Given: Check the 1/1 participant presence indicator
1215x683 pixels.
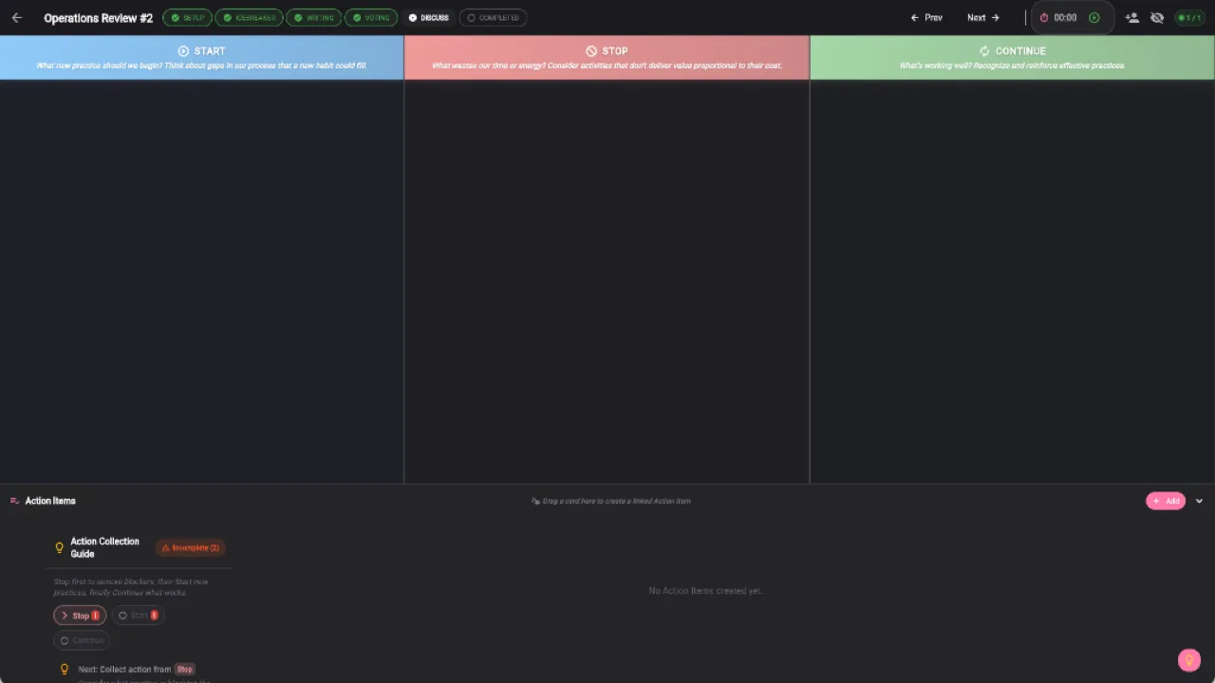Looking at the screenshot, I should click(1189, 17).
